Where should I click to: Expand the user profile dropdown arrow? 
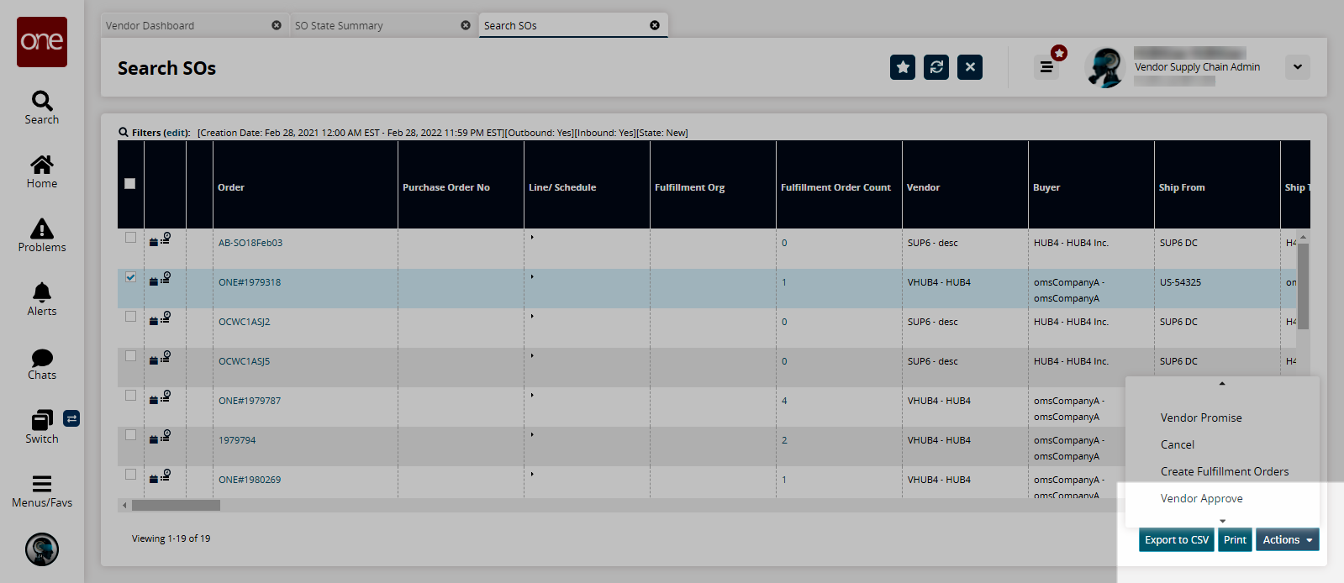(x=1297, y=67)
